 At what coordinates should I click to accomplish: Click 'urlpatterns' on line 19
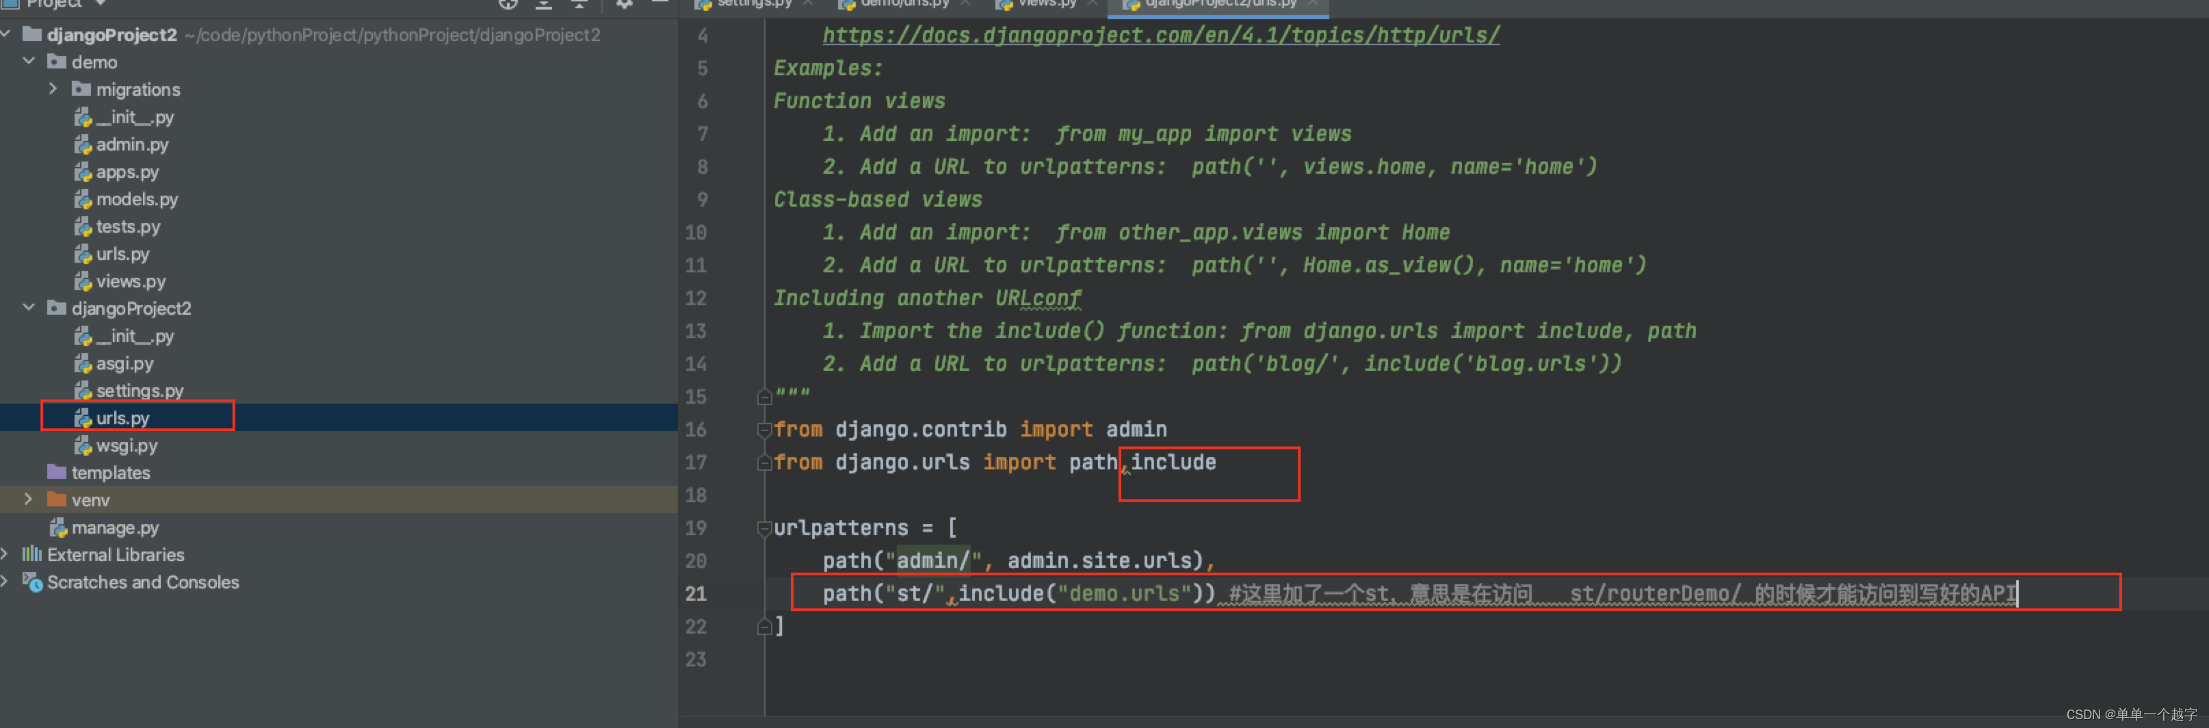840,528
